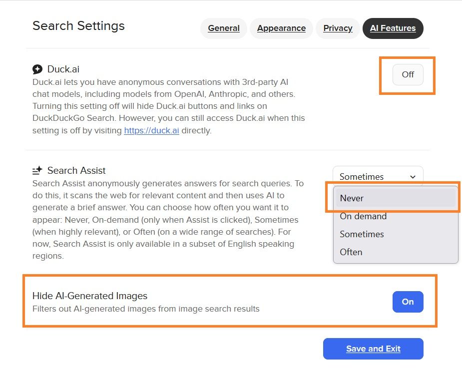Select the AI Features tab

[393, 28]
